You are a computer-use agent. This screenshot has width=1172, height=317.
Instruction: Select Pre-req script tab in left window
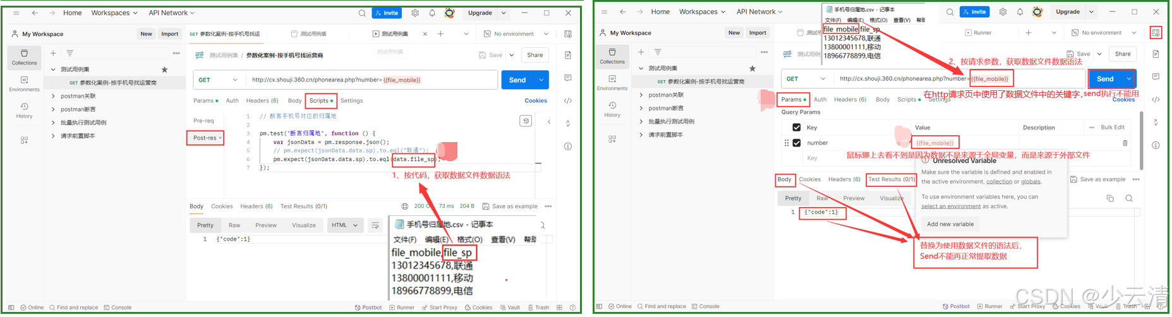[203, 121]
